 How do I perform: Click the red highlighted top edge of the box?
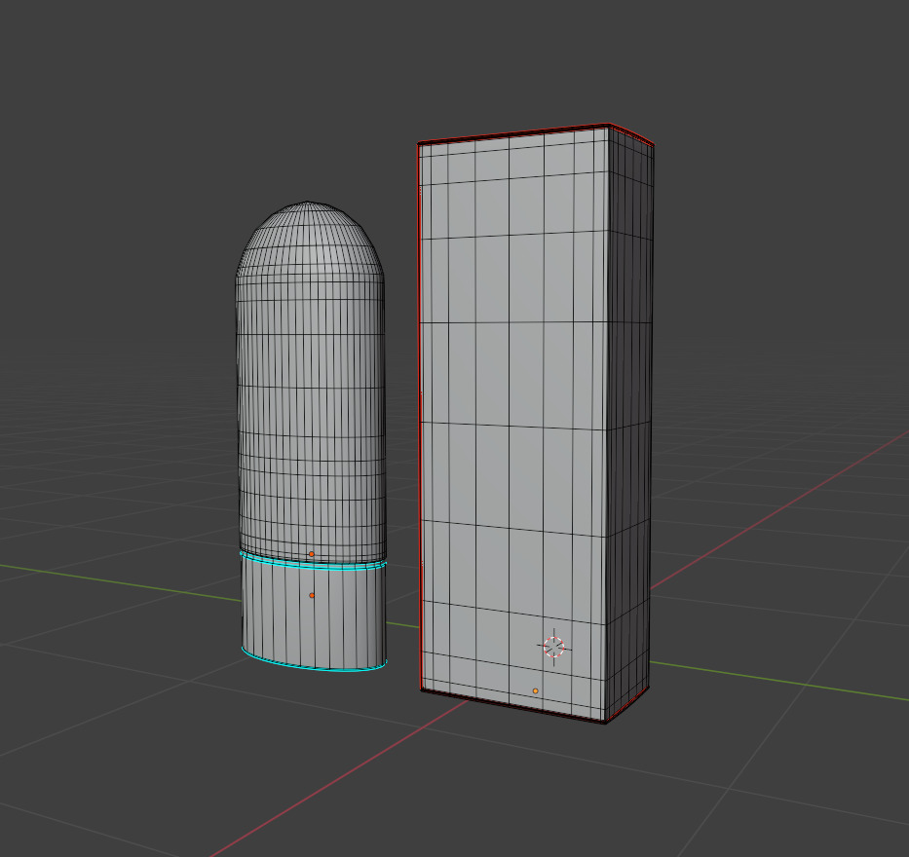(513, 132)
